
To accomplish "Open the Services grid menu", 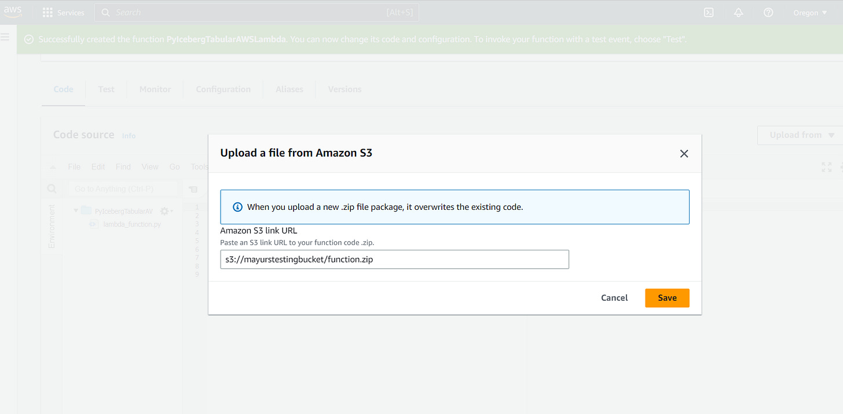I will click(63, 12).
